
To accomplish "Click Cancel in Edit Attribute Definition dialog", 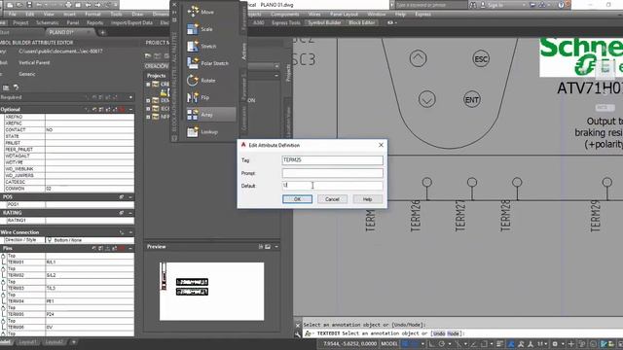I will point(332,198).
